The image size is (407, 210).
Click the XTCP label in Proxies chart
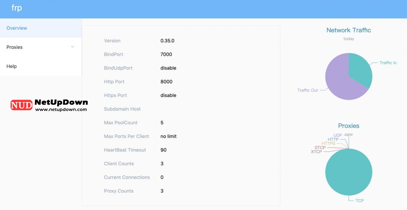(x=316, y=152)
